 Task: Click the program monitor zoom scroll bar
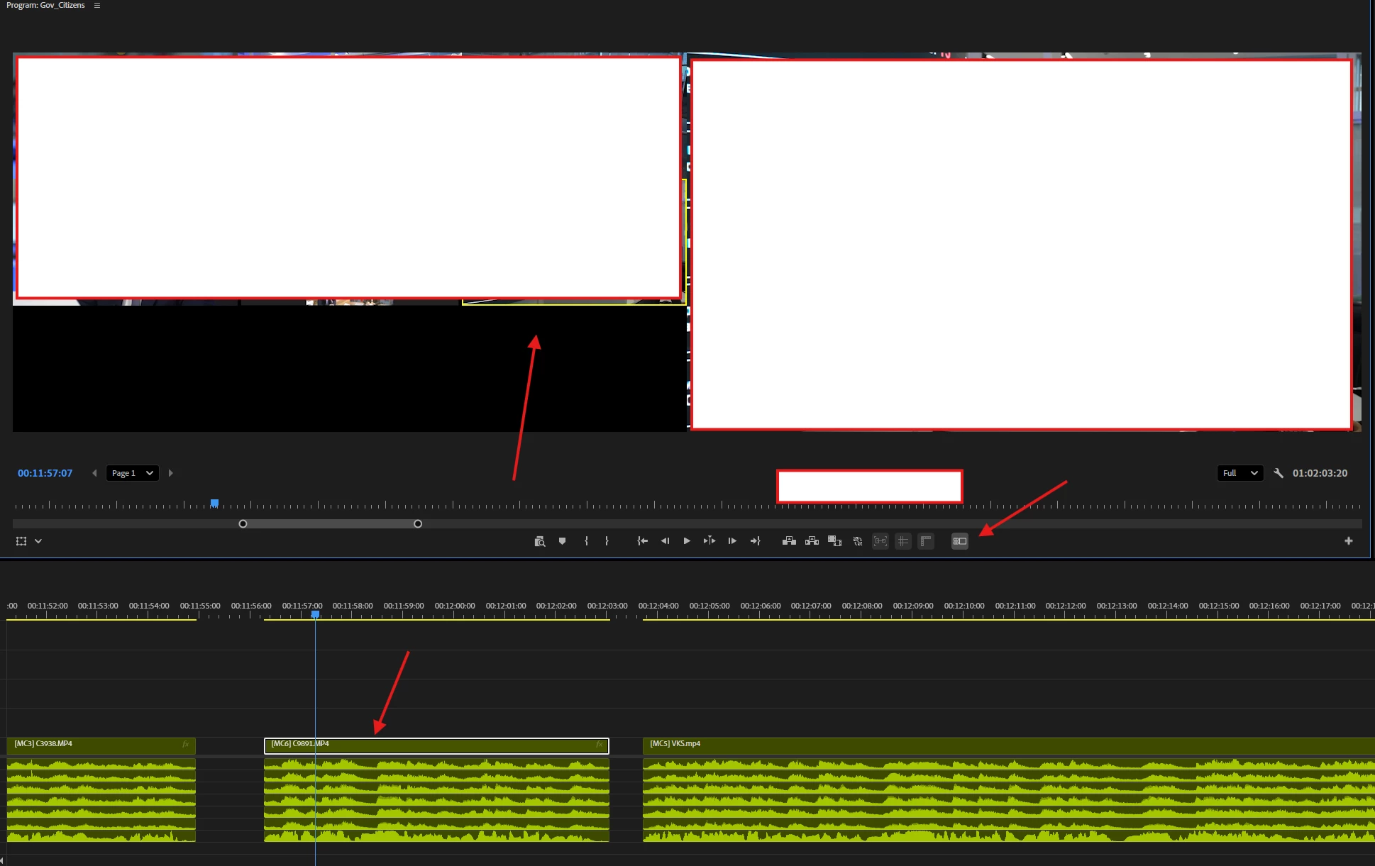pyautogui.click(x=330, y=524)
